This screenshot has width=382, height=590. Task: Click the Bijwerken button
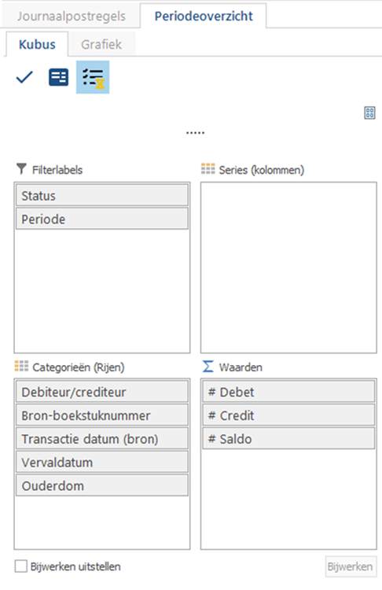350,566
